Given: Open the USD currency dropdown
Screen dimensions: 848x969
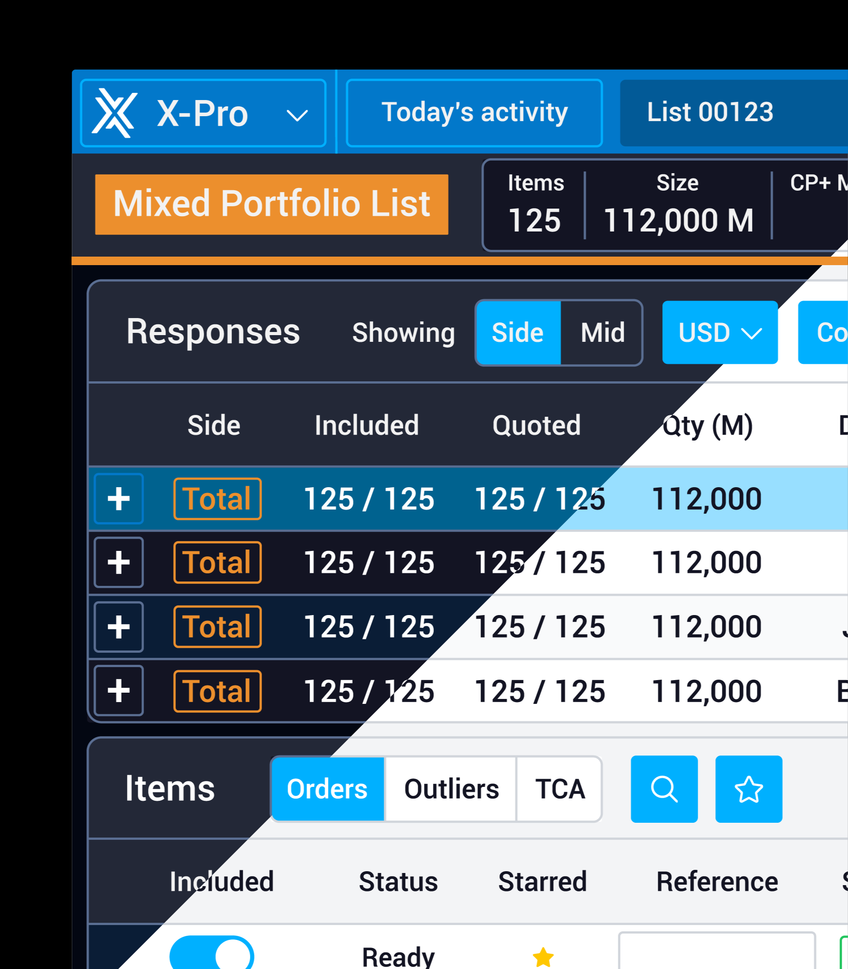Looking at the screenshot, I should coord(719,332).
